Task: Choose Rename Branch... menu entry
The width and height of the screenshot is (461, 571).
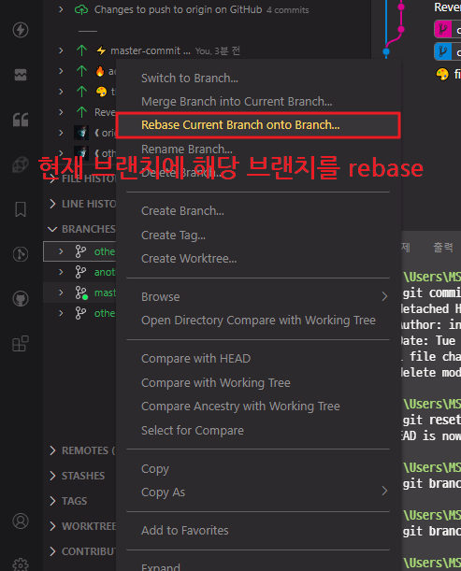Action: click(x=258, y=150)
